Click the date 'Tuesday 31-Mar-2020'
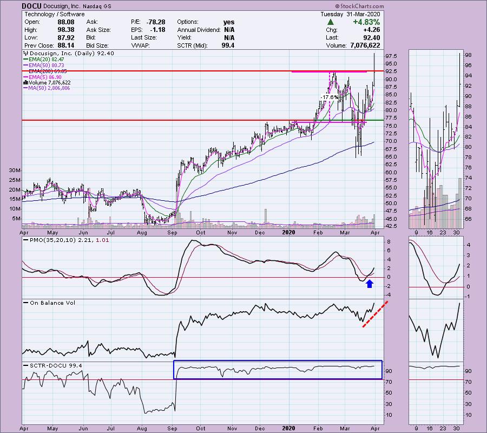 coord(350,14)
